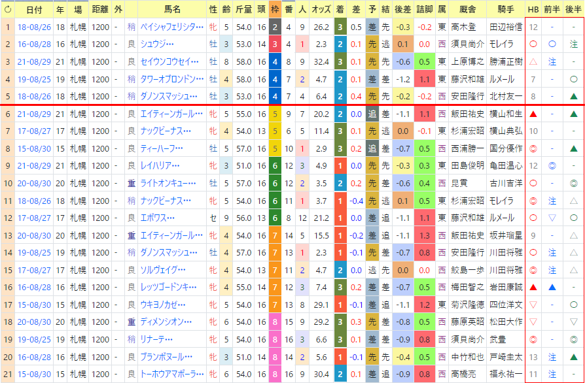Select trainer cell 鮫島一歩

coord(467,270)
